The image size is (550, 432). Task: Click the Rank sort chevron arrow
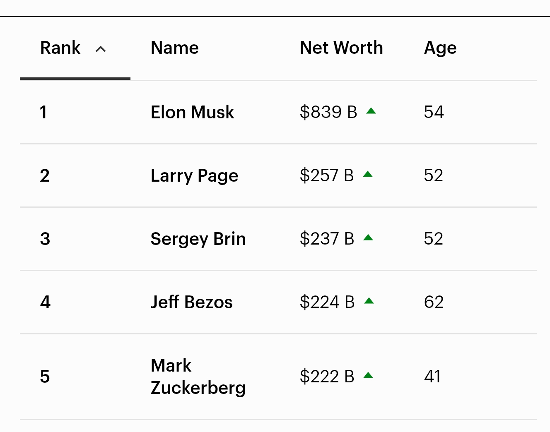click(101, 49)
